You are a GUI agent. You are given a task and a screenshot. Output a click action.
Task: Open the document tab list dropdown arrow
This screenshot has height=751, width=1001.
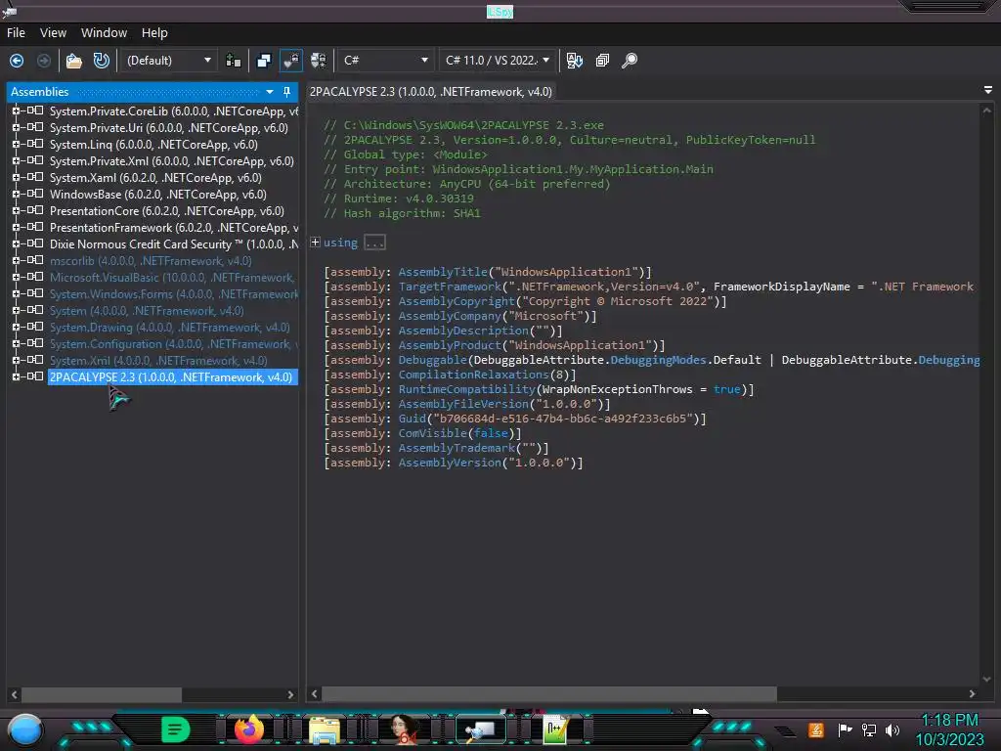coord(988,91)
